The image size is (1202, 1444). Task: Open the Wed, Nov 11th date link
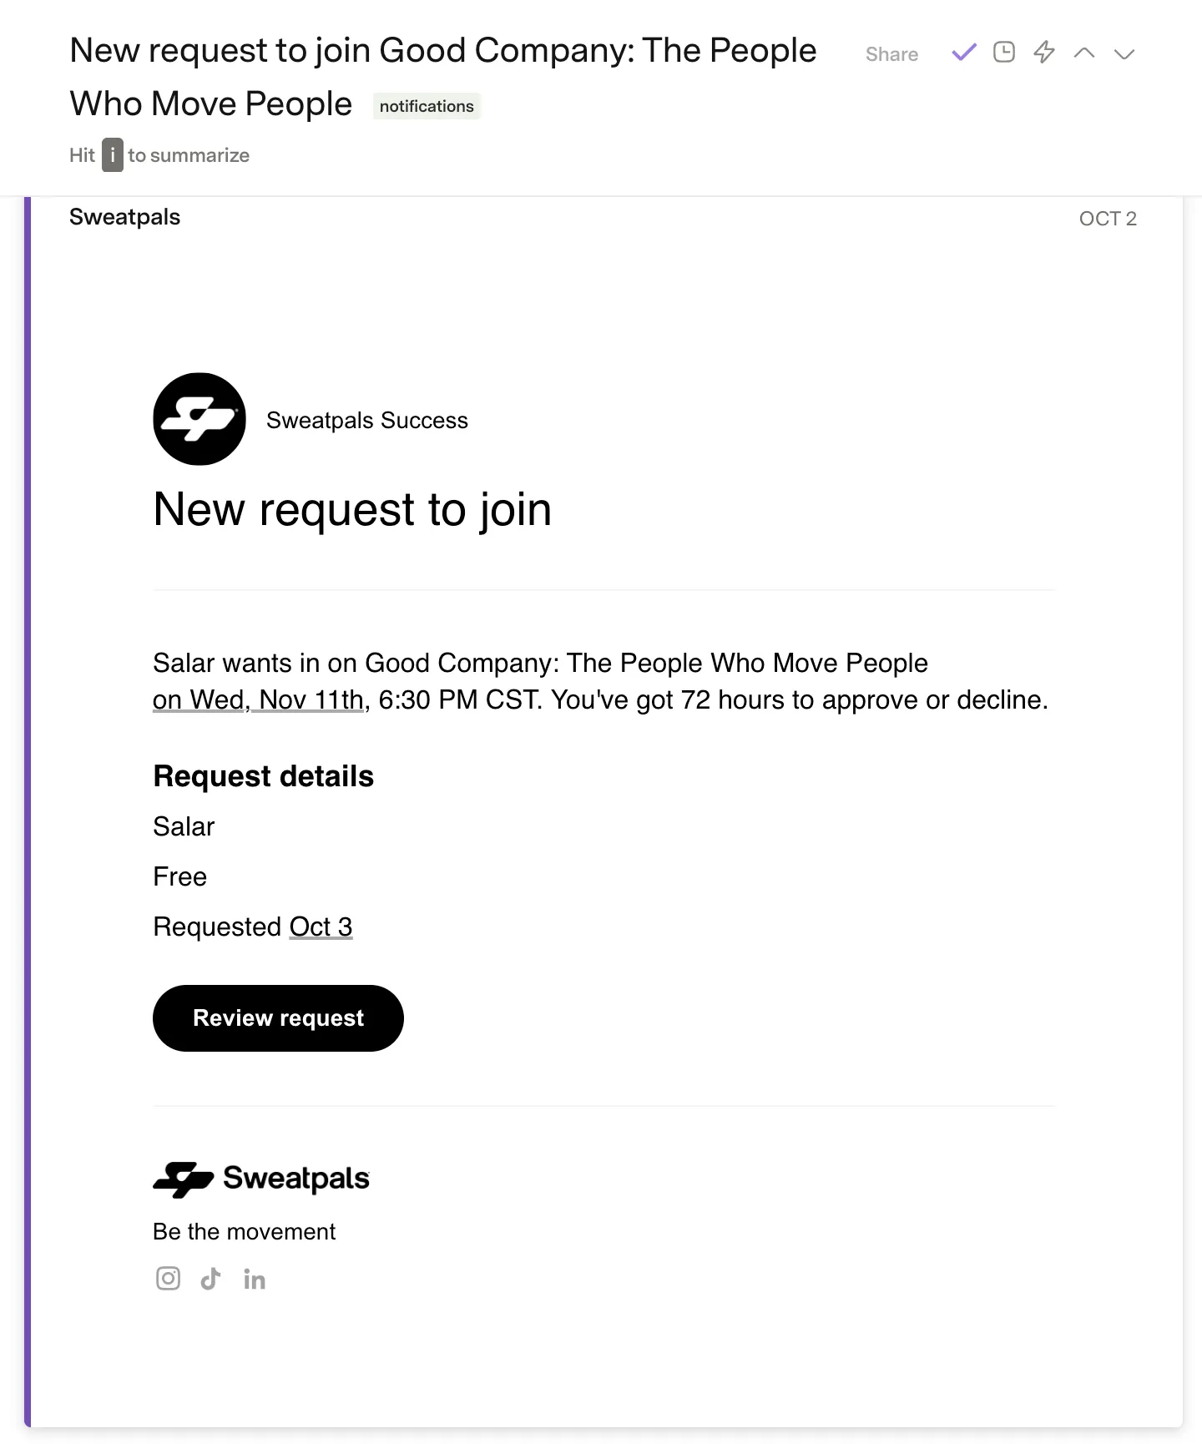point(259,699)
